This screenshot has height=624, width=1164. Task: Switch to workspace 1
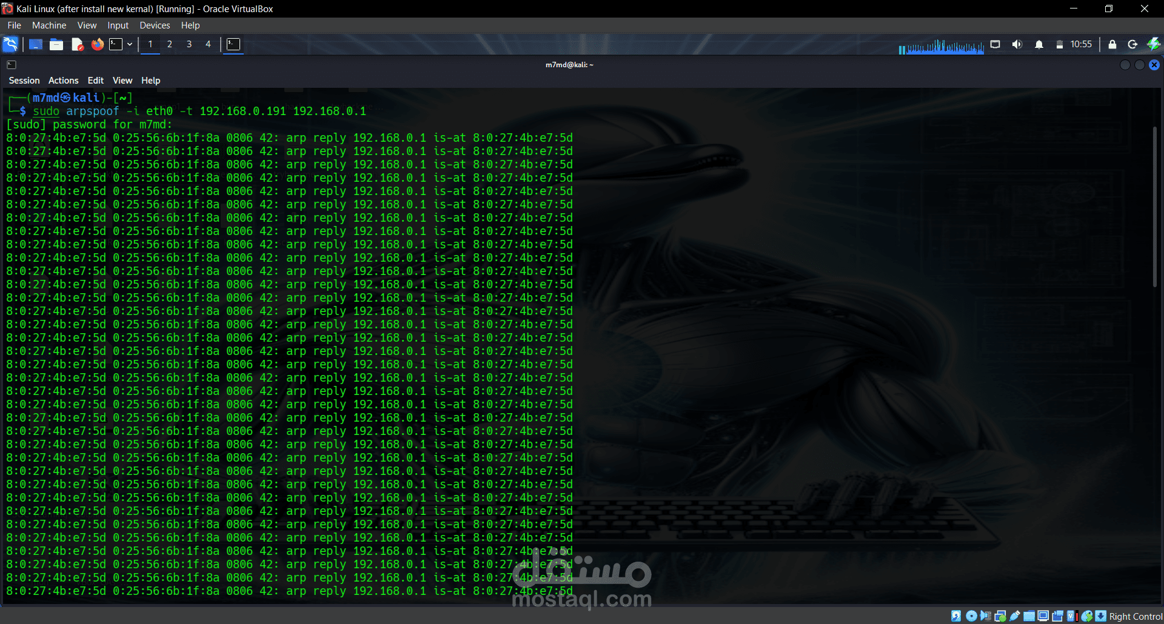tap(150, 44)
